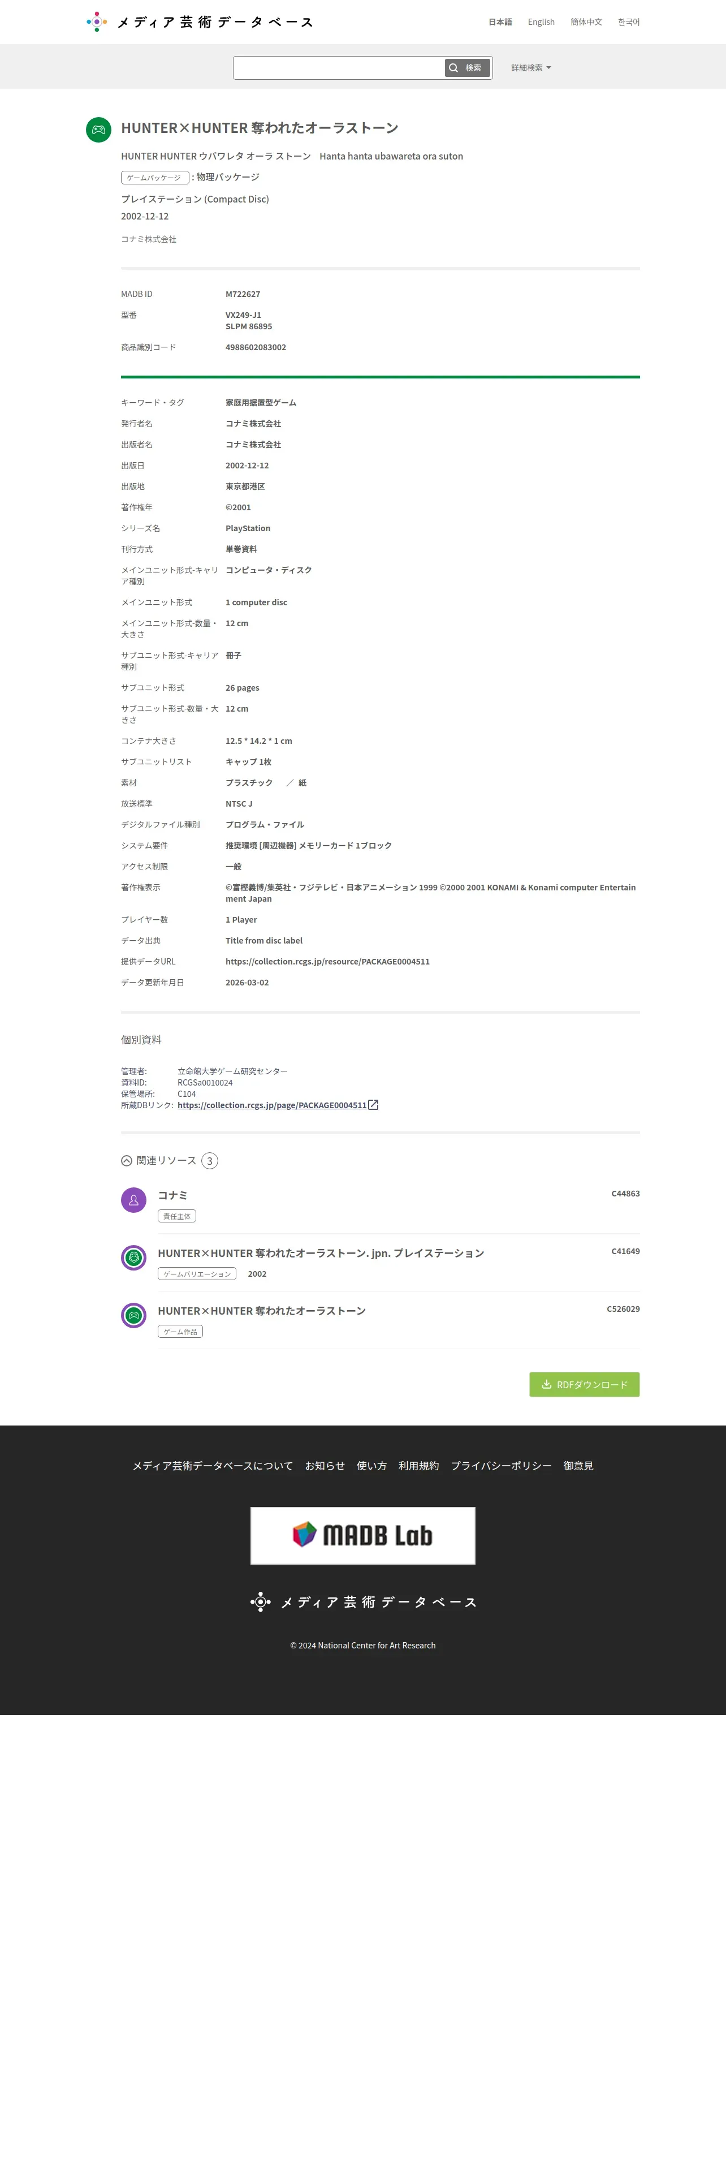Click 単巻資料 publication type value
726x2179 pixels.
coord(242,550)
